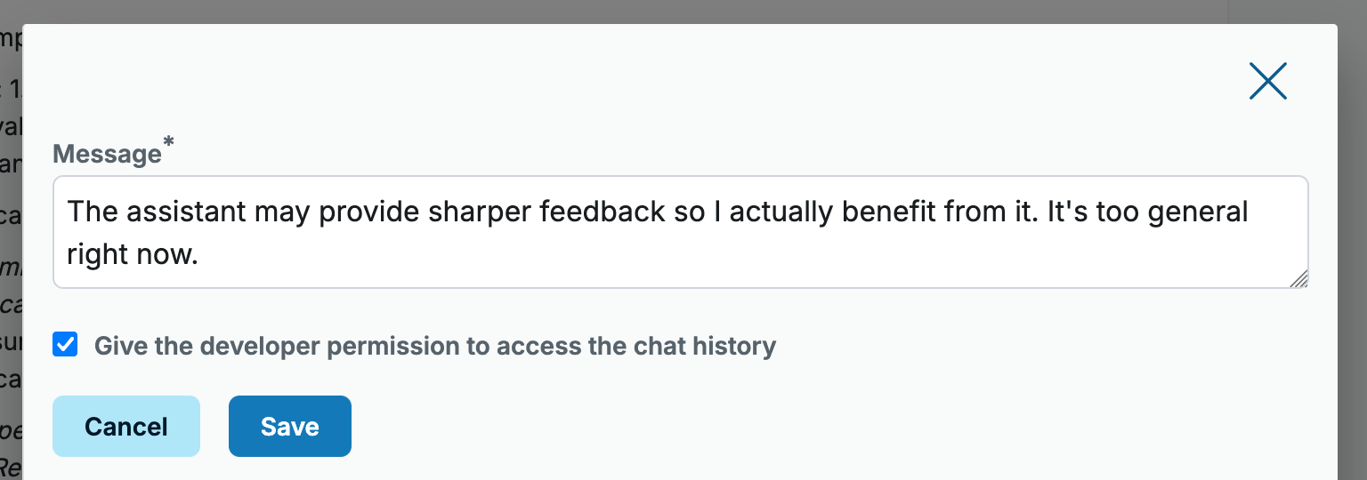This screenshot has height=480, width=1367.
Task: Save the feedback message
Action: pyautogui.click(x=290, y=427)
